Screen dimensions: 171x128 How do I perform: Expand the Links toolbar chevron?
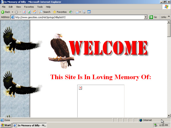tap(169, 16)
